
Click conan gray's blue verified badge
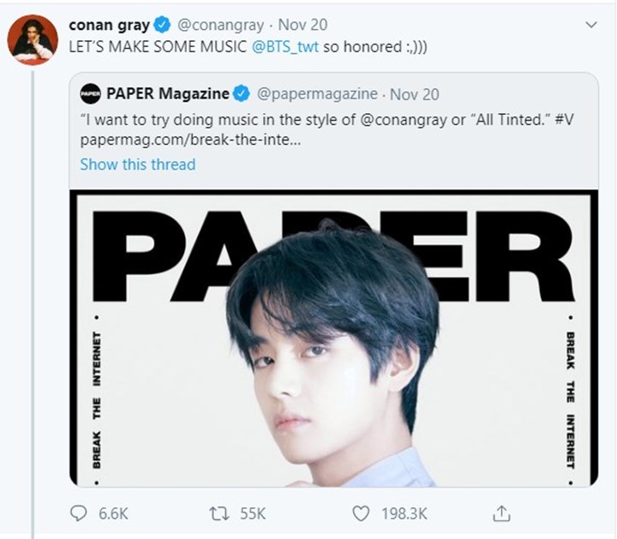click(162, 25)
